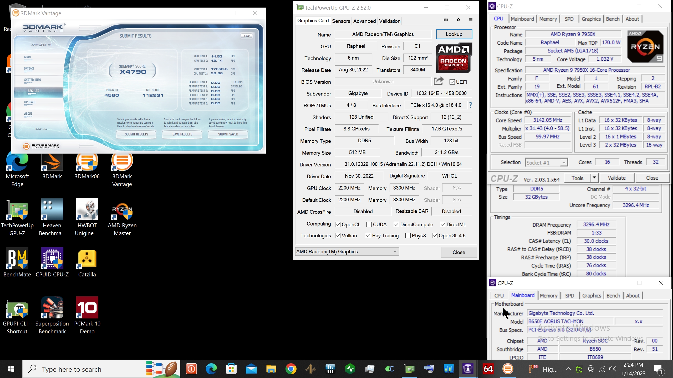
Task: Open PCMark 10 Demo desktop shortcut
Action: pos(87,316)
